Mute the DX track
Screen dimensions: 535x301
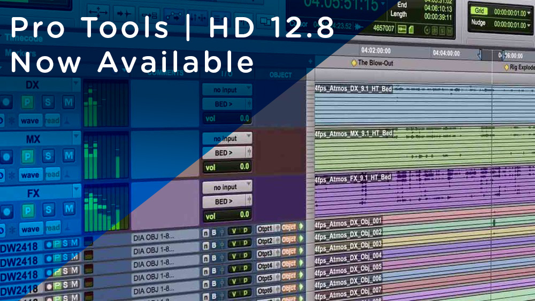pyautogui.click(x=68, y=102)
